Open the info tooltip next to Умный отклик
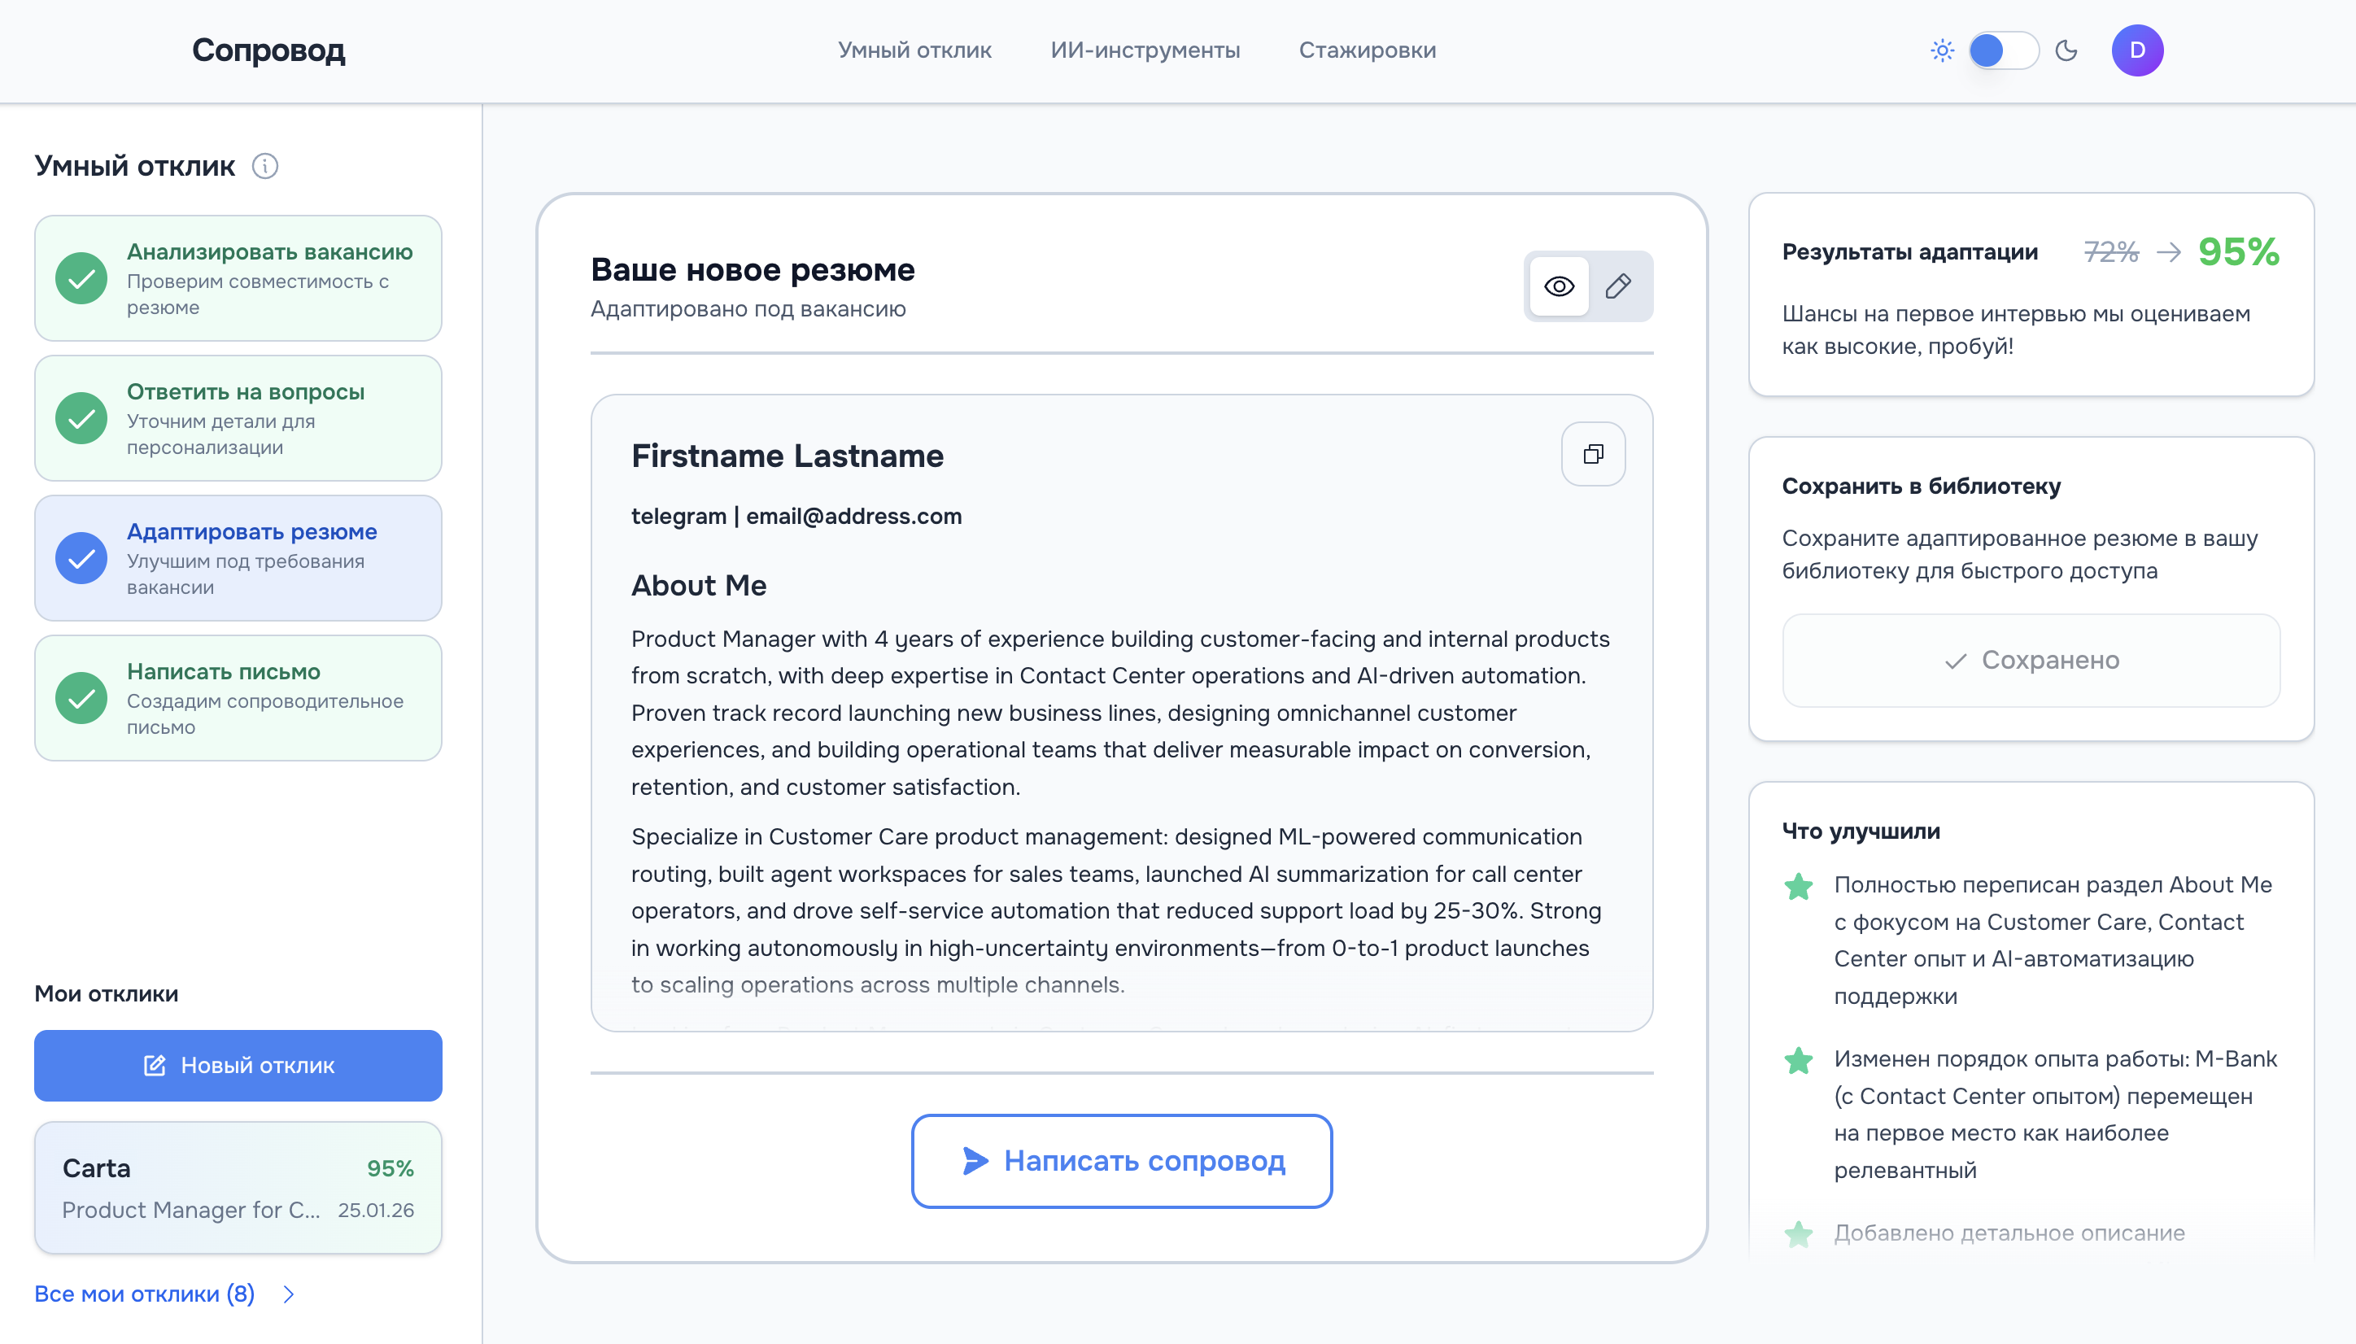The height and width of the screenshot is (1344, 2356). (266, 166)
